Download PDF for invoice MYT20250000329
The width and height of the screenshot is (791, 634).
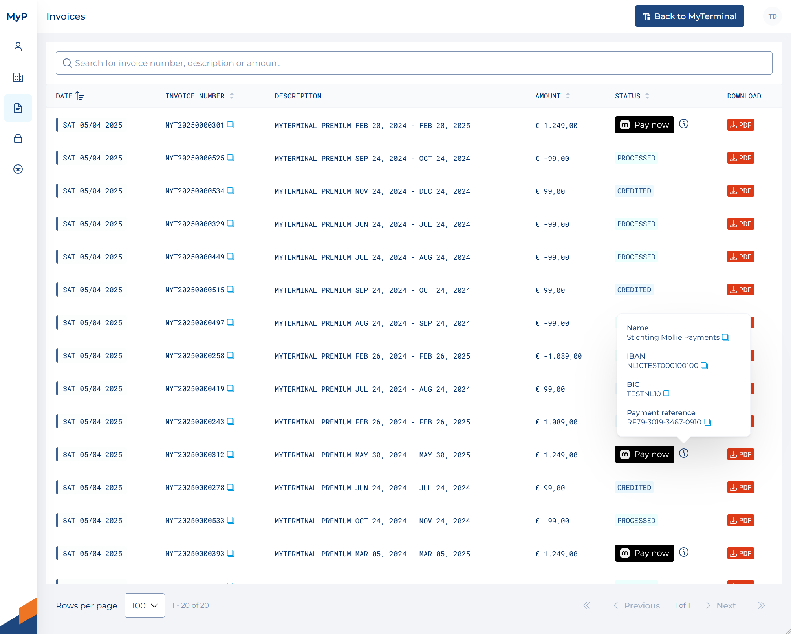tap(740, 224)
